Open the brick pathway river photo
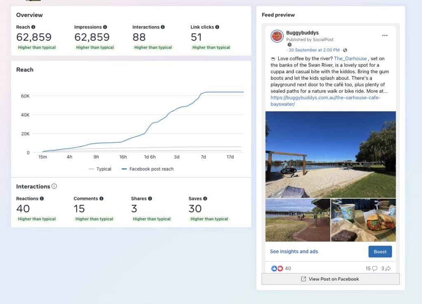The image size is (422, 304). [x=298, y=220]
